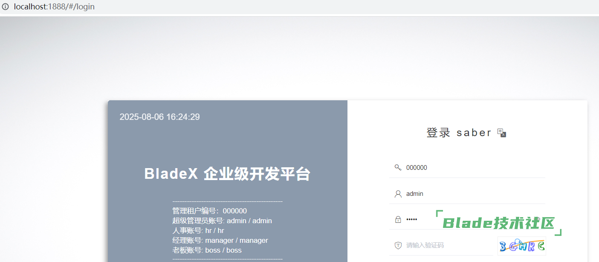Click the shield icon in the captcha row
This screenshot has width=599, height=262.
tap(398, 245)
